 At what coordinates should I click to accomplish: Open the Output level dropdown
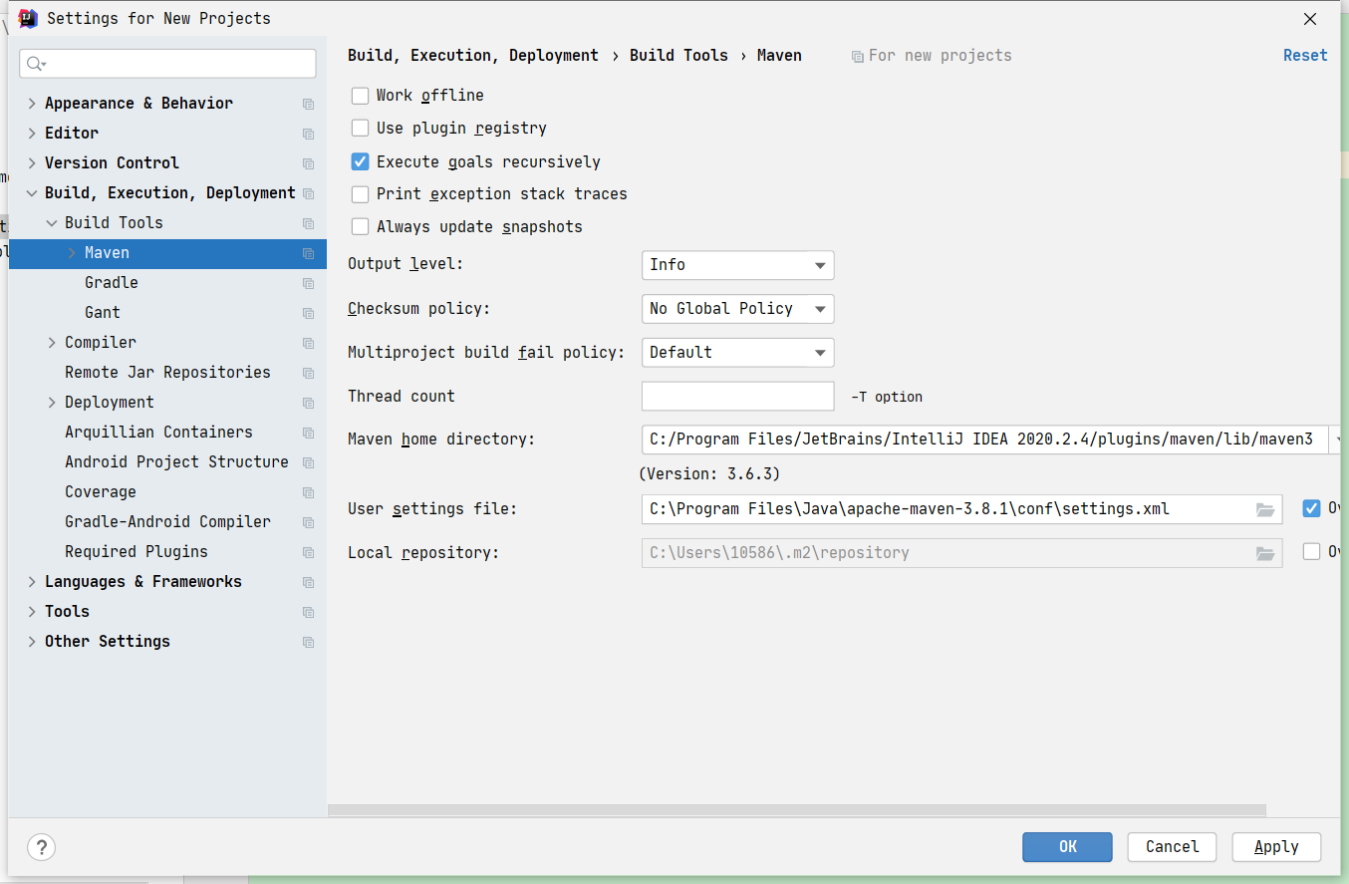[737, 265]
